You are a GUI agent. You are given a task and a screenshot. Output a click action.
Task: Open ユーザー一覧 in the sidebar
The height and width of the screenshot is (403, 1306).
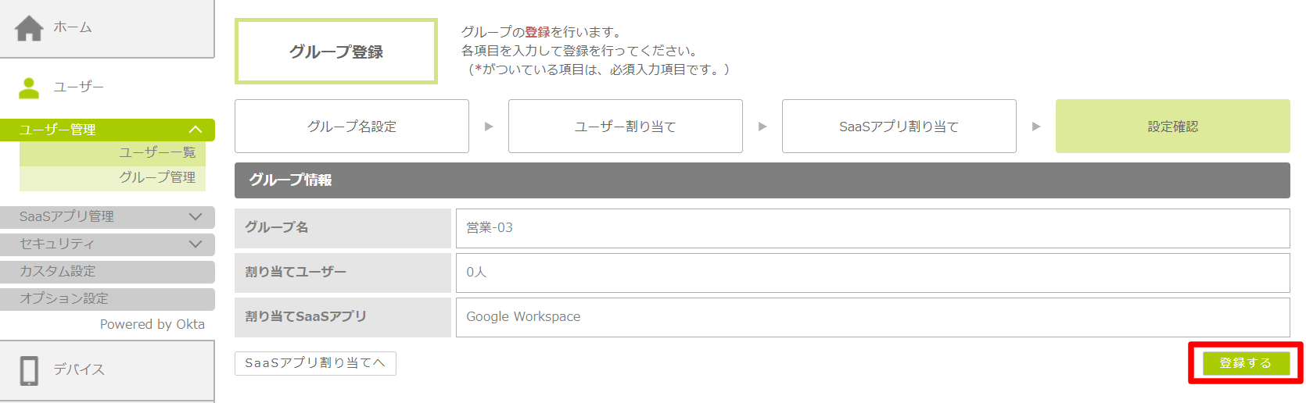[x=157, y=152]
